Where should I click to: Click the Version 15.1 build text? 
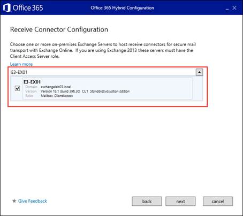click(x=60, y=91)
